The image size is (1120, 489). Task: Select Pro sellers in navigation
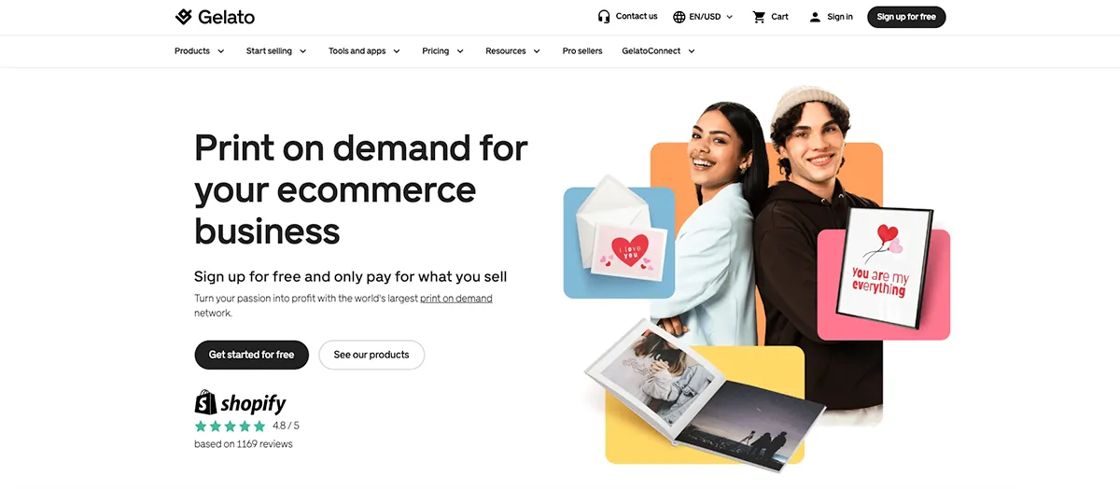point(582,51)
